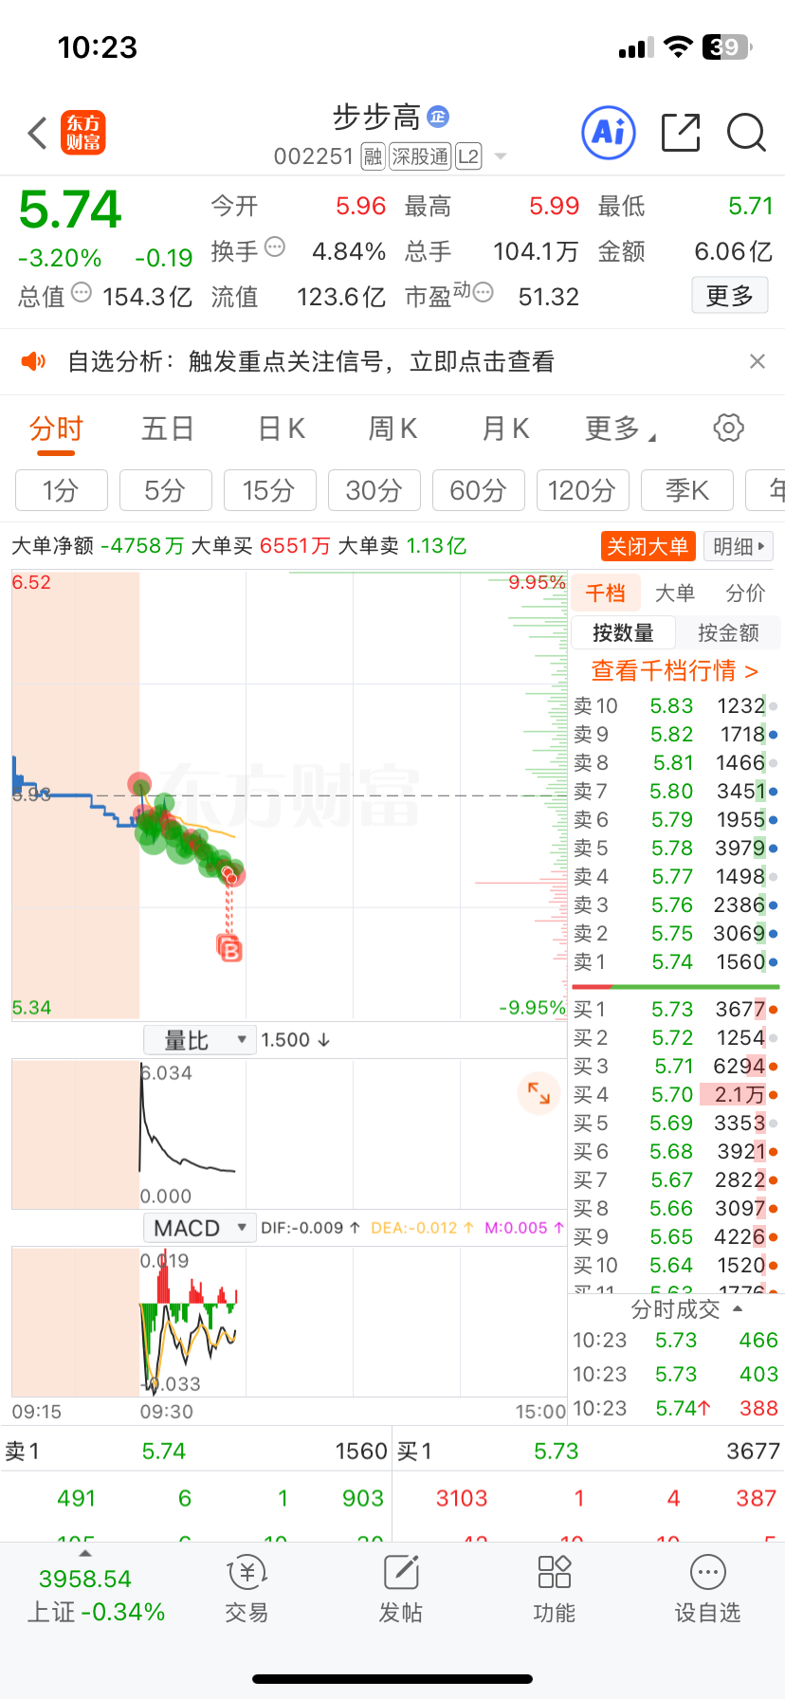Select the 分时 chart tab
This screenshot has height=1699, width=785.
pos(57,429)
